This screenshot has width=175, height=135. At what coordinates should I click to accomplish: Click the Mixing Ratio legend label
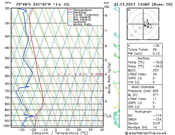pos(82,24)
